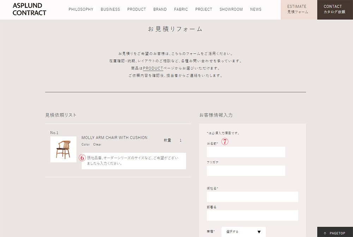Viewport: 353px width, 237px height.
Task: Go to NEWS in the header
Action: (256, 10)
